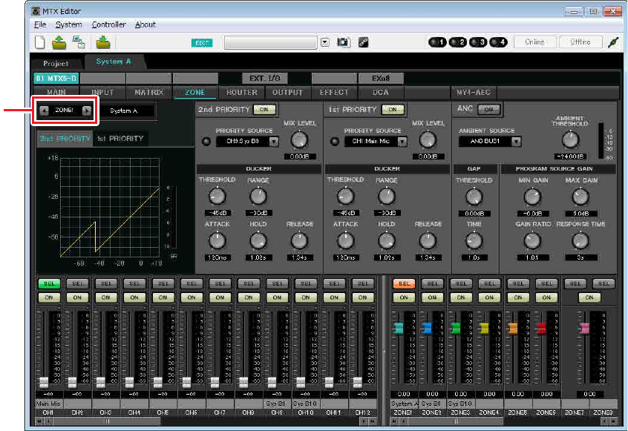Toggle the 2nd PRIORITY ON button
This screenshot has width=628, height=431.
tap(263, 109)
